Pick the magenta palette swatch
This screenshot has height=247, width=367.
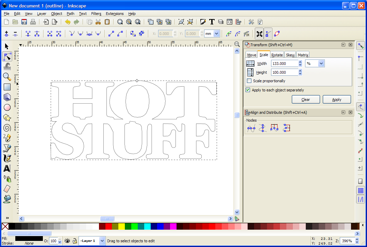[x=173, y=226]
